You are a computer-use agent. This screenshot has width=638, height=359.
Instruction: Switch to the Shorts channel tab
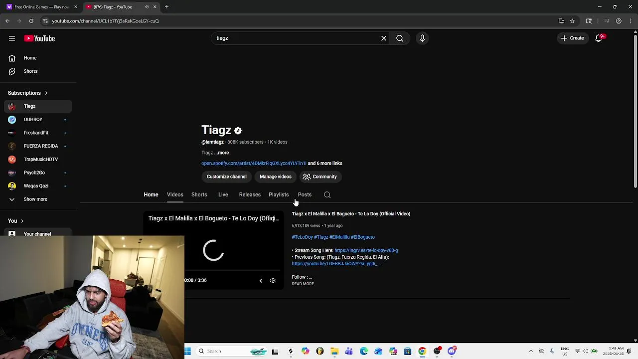199,194
